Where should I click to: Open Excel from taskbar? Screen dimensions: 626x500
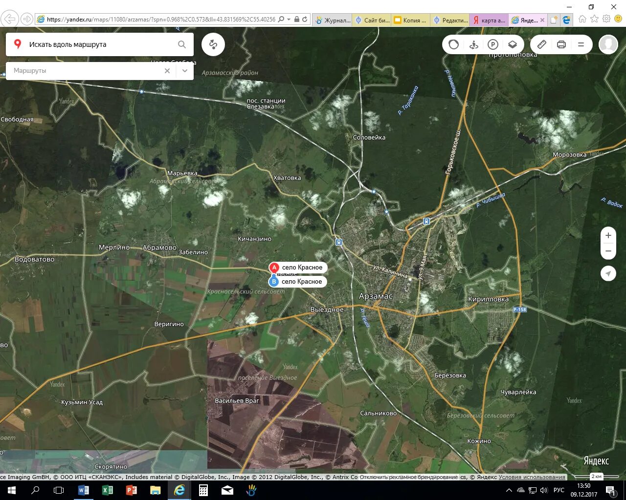tap(108, 490)
